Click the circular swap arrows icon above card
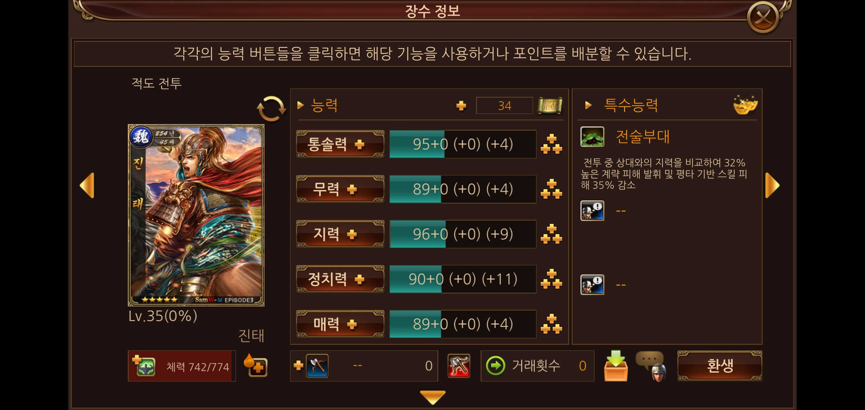 [271, 108]
